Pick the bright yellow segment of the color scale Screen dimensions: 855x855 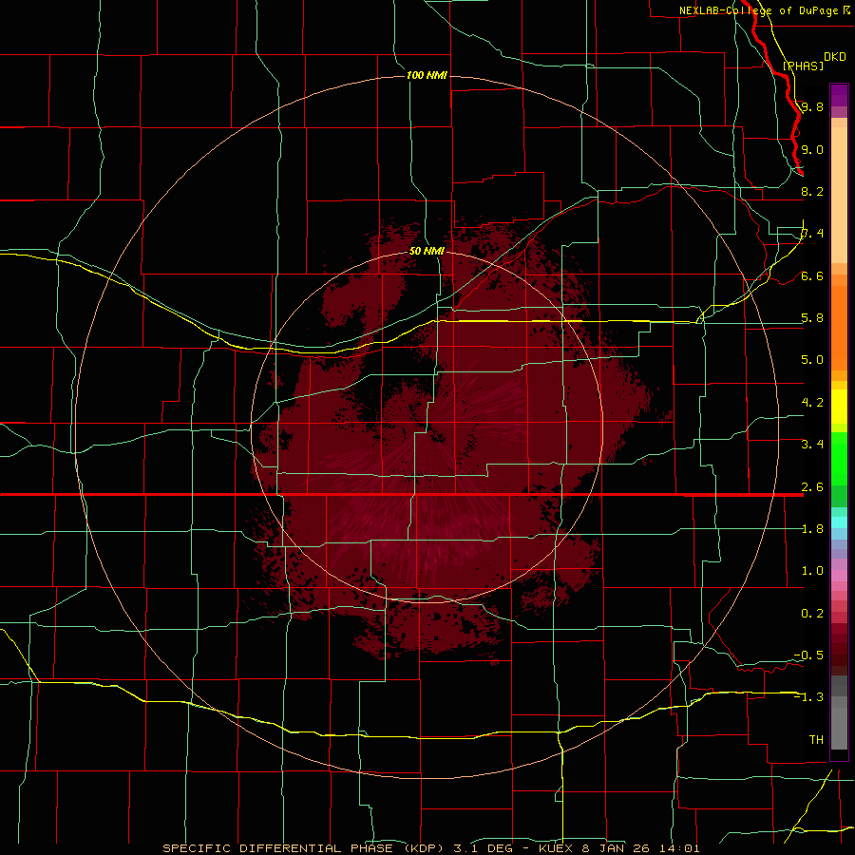tap(839, 407)
